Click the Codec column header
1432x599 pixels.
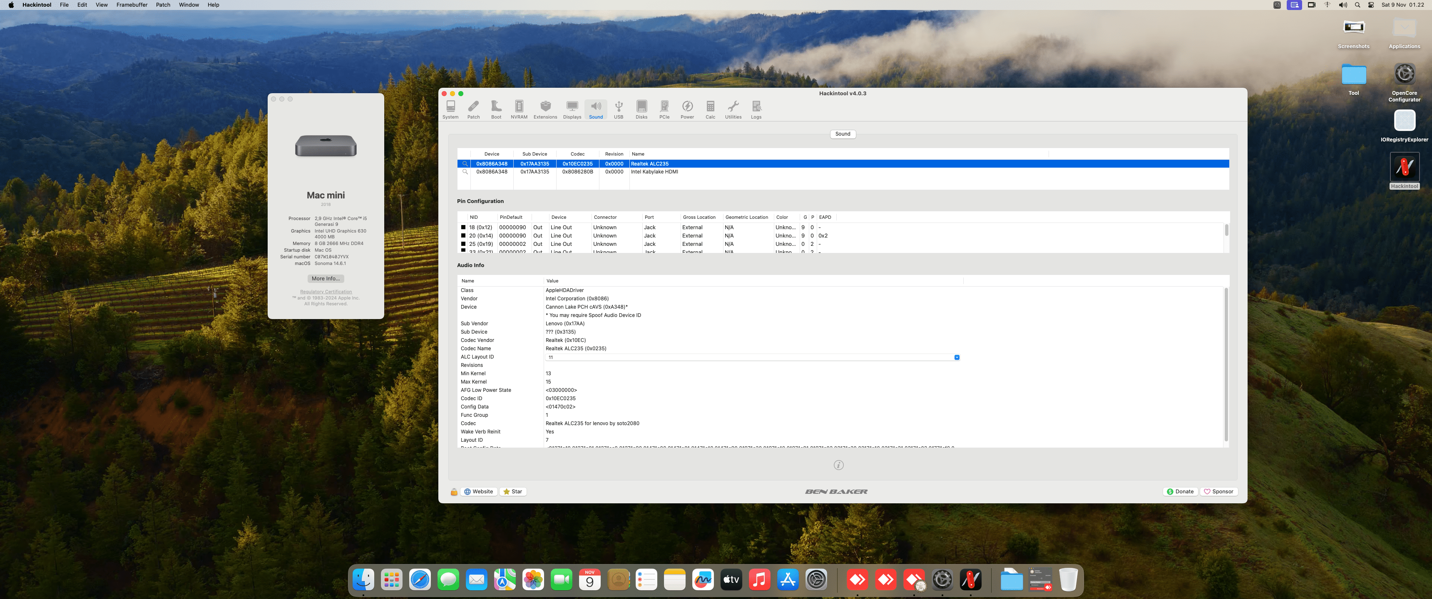(577, 154)
